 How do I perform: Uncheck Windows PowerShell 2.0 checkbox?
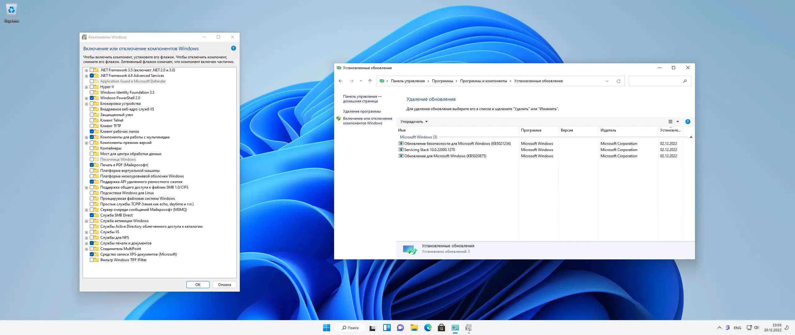coord(92,98)
